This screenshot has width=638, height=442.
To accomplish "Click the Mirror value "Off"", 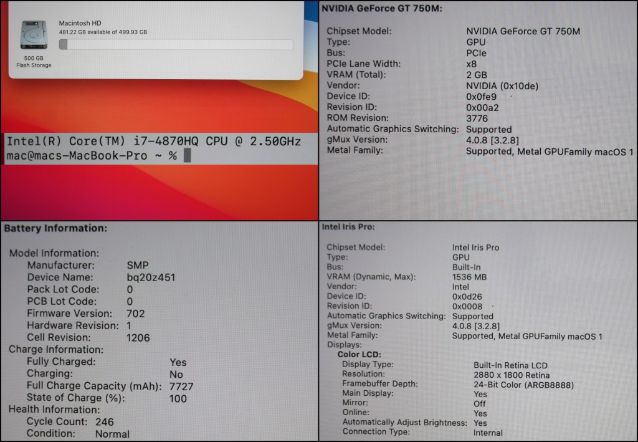I will tap(480, 404).
